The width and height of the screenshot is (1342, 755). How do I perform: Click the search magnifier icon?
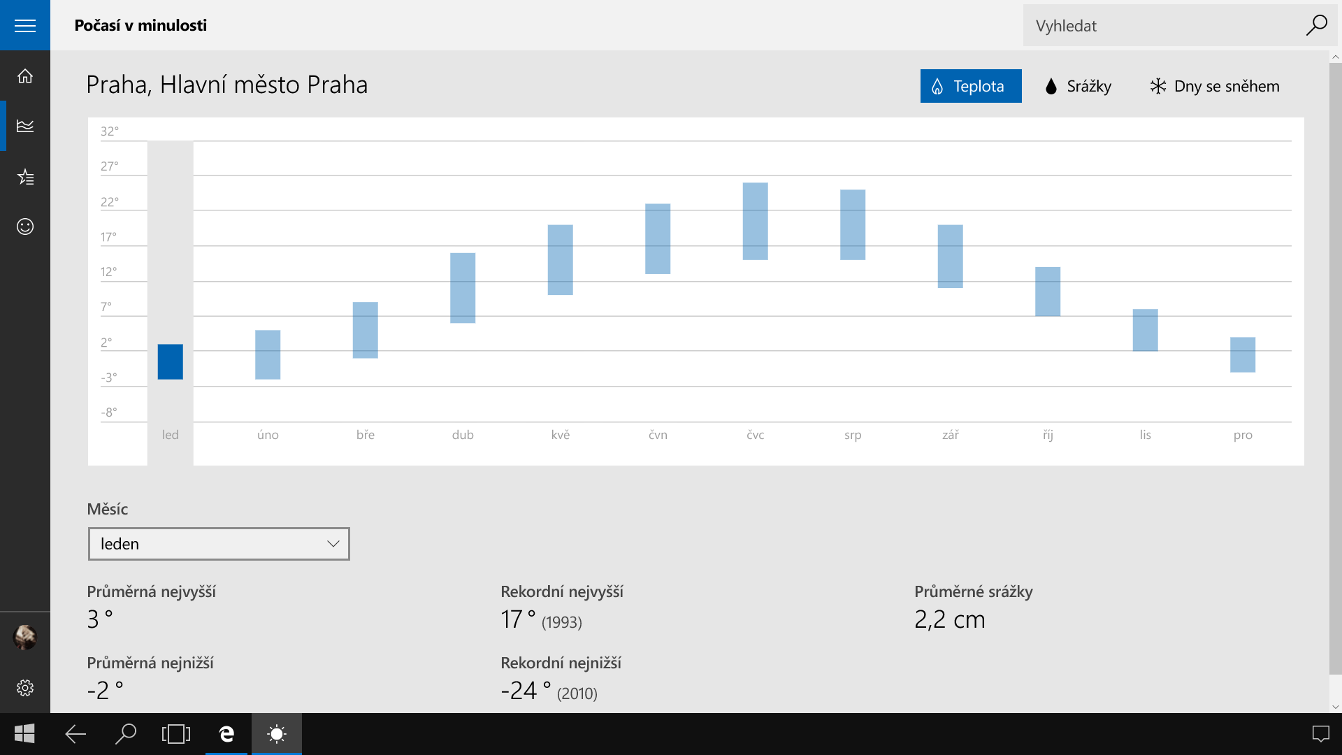pos(1316,26)
